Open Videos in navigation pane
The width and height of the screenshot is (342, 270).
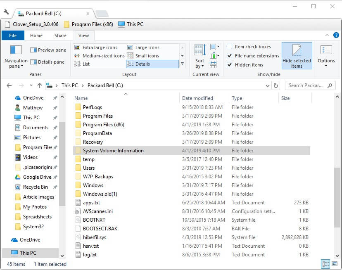(x=30, y=157)
